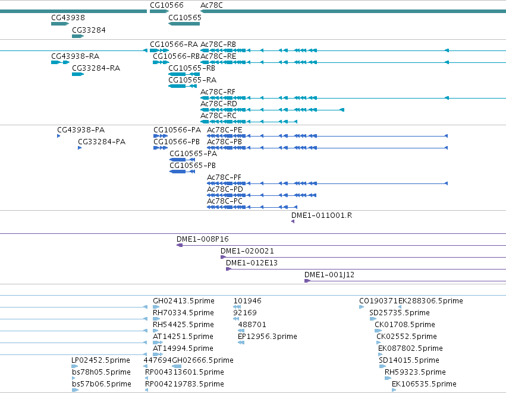Select transcript label Ac78C-RB
Image resolution: width=506 pixels, height=393 pixels.
pos(218,44)
